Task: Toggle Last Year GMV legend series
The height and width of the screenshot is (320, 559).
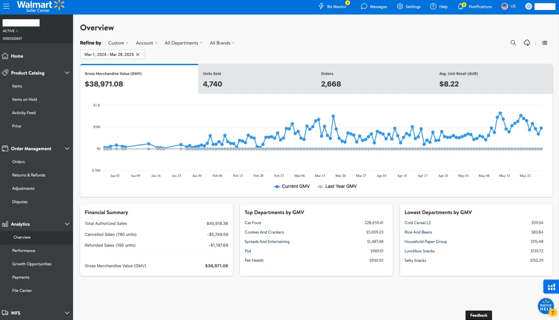Action: pyautogui.click(x=336, y=186)
